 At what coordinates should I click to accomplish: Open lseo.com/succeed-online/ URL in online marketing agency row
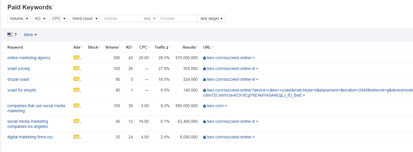229,58
